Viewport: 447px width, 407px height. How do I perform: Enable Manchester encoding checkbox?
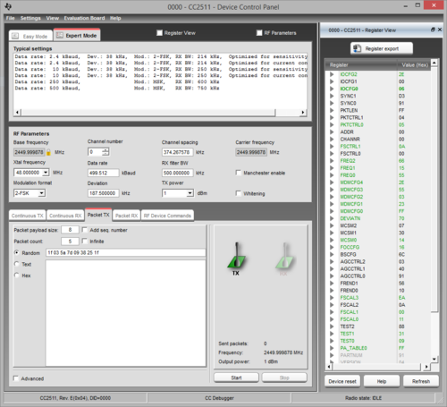pyautogui.click(x=238, y=173)
